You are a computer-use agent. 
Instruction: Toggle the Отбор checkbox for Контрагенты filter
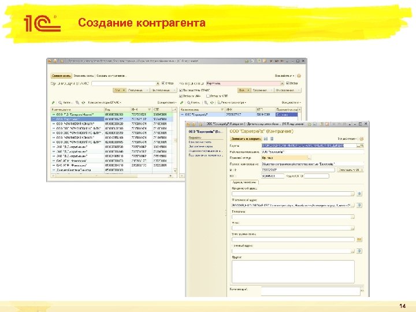(x=288, y=83)
